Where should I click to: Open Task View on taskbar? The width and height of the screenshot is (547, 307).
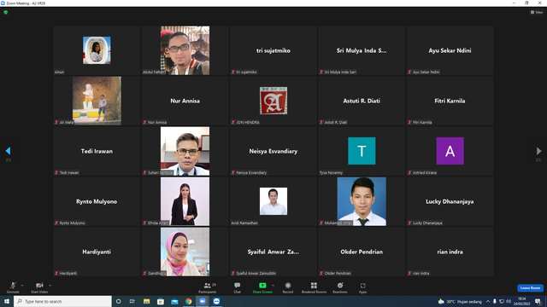click(132, 301)
